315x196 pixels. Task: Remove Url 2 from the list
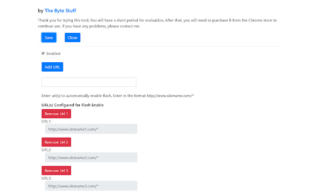56,142
